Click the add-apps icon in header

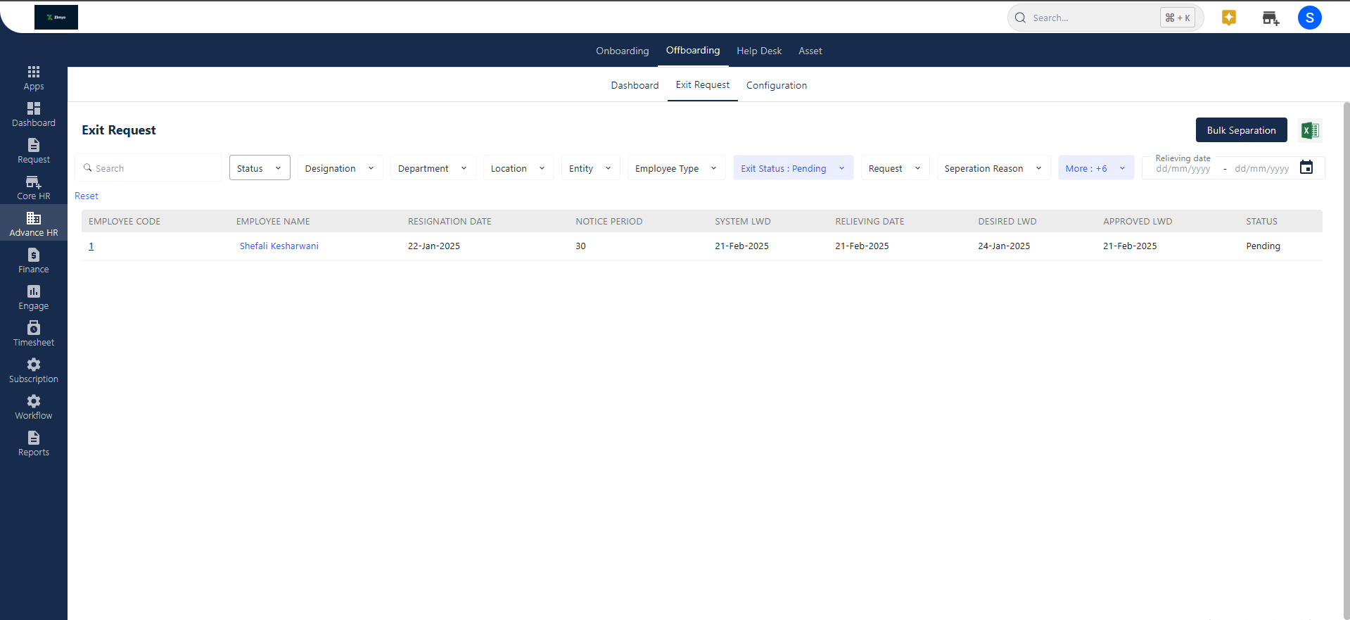pos(1271,18)
